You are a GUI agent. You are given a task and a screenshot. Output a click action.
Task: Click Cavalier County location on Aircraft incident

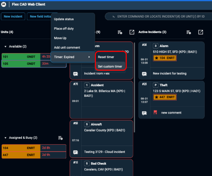104,130
